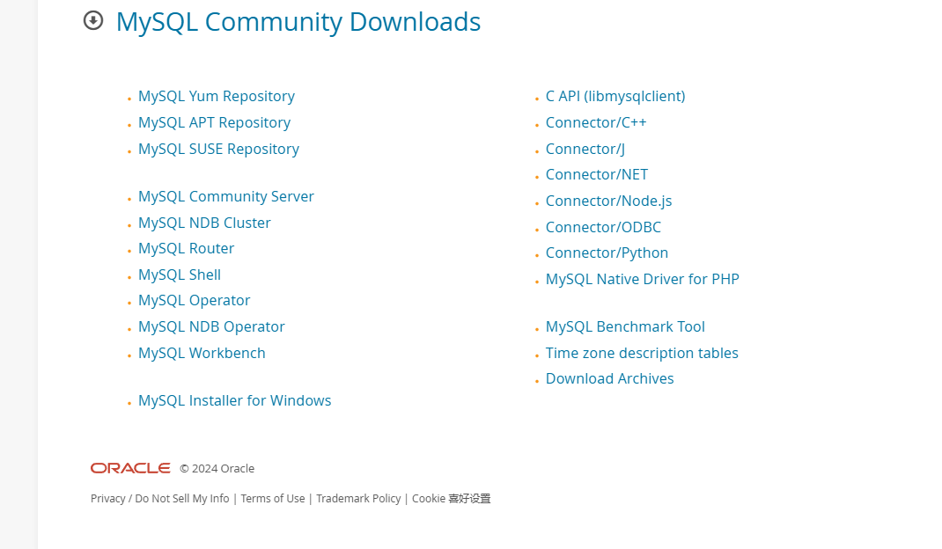Open MySQL NDB Cluster link

[204, 223]
